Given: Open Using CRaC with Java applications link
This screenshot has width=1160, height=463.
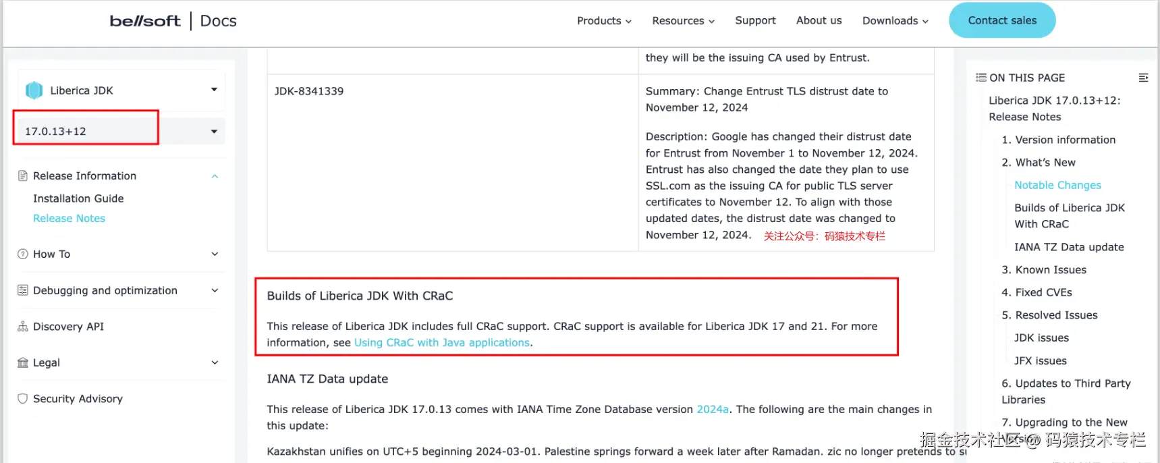Looking at the screenshot, I should [x=442, y=343].
